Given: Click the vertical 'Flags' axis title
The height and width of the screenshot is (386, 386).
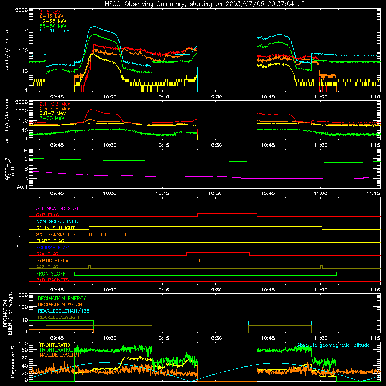Looking at the screenshot, I should pyautogui.click(x=20, y=241).
